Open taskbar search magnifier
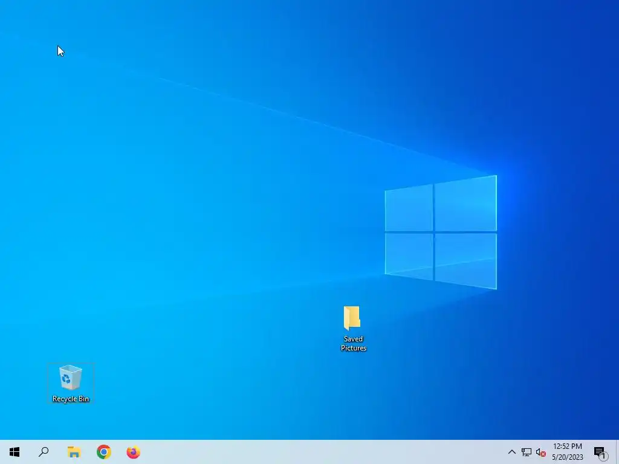The height and width of the screenshot is (464, 619). click(44, 452)
